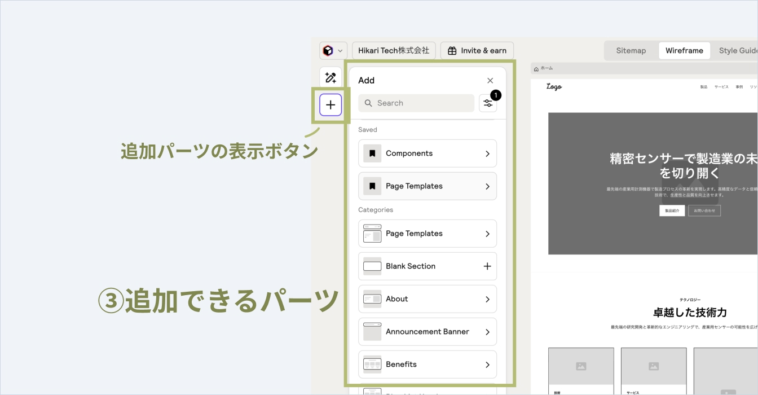The width and height of the screenshot is (758, 395).
Task: Click the Benefits thumbnail icon
Action: point(372,365)
